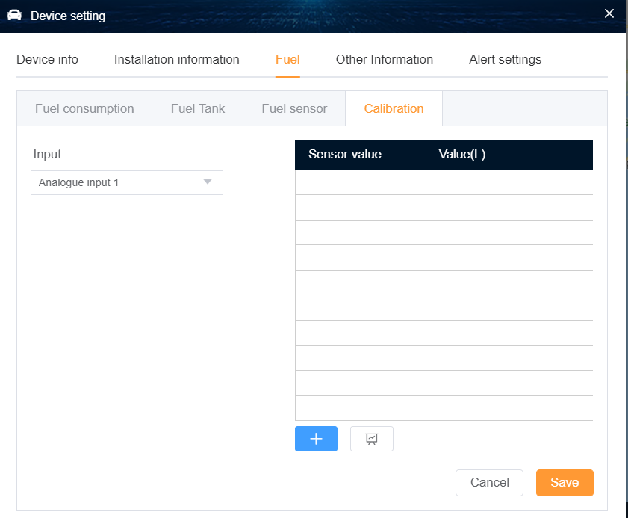Screen dimensions: 628x518
Task: Switch to the Device info tab
Action: click(x=47, y=59)
